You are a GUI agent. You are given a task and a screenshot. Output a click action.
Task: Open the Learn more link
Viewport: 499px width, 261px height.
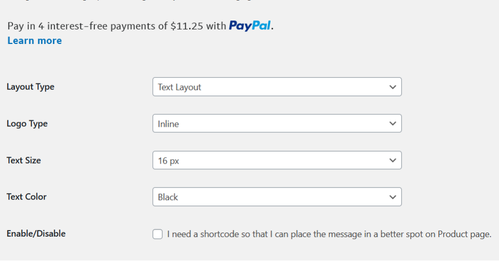(x=34, y=41)
